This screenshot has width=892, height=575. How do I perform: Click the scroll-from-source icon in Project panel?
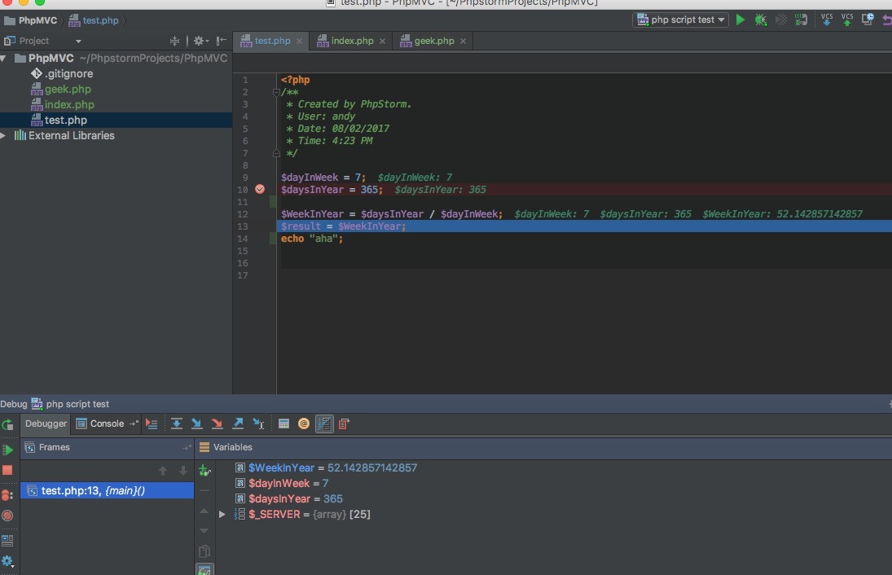pos(174,41)
